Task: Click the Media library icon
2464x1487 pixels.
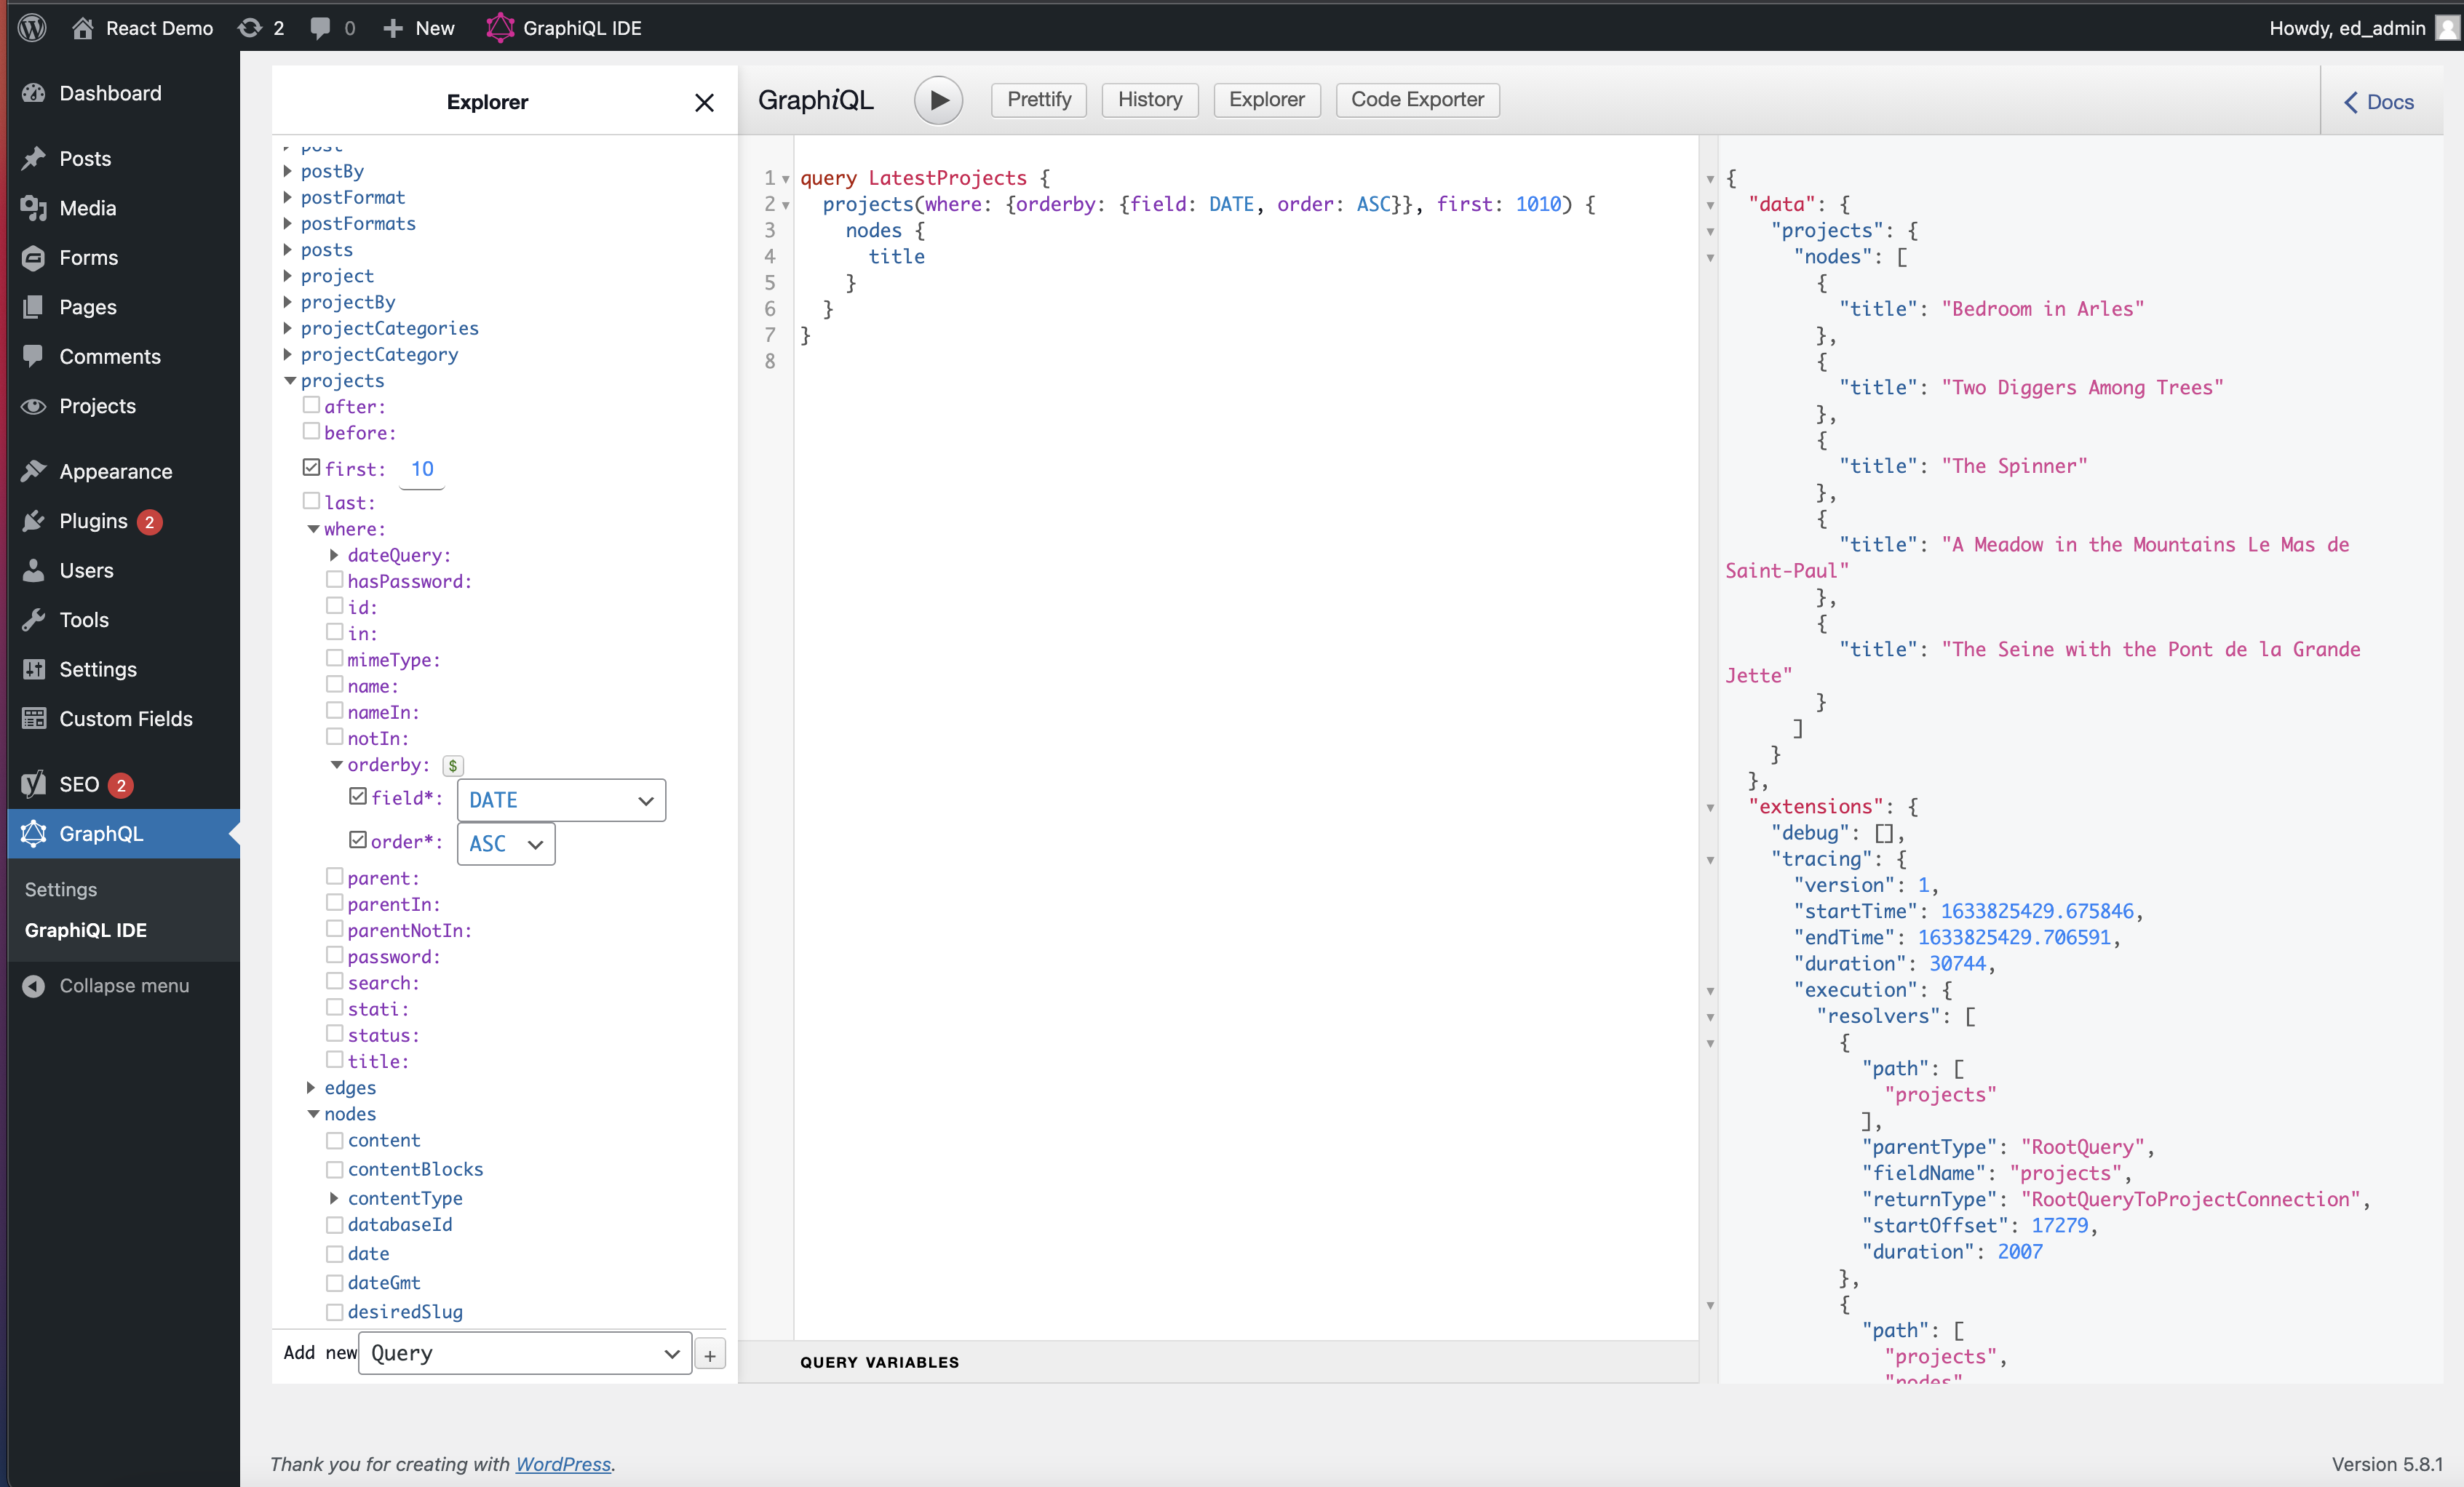Action: pos(34,207)
